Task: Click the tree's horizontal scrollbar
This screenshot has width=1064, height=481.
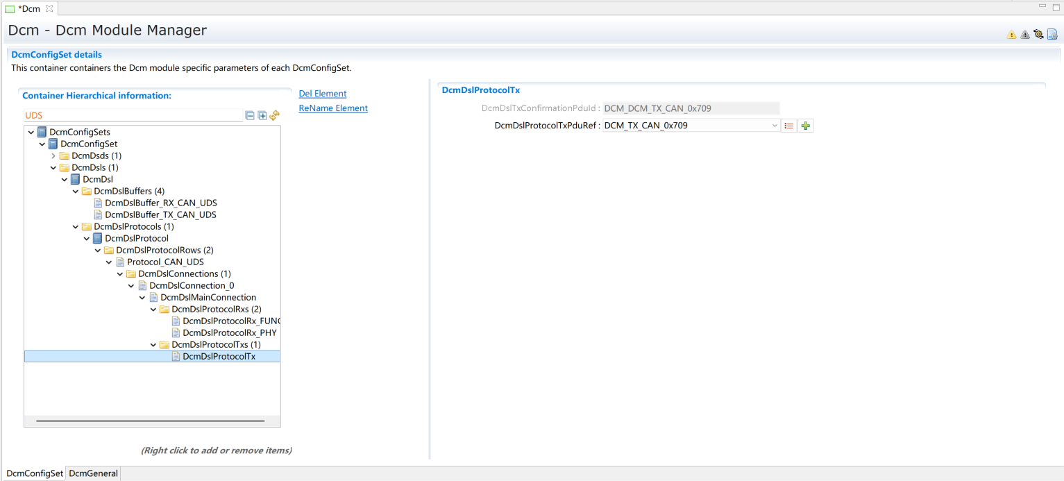Action: 150,421
